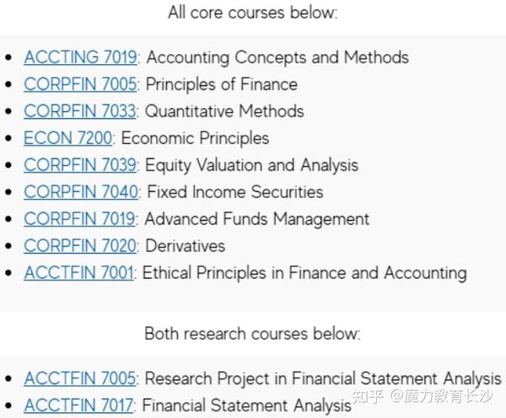Click the 'Ethical Principles in Finance and Accounting' text
506x418 pixels.
pos(304,273)
